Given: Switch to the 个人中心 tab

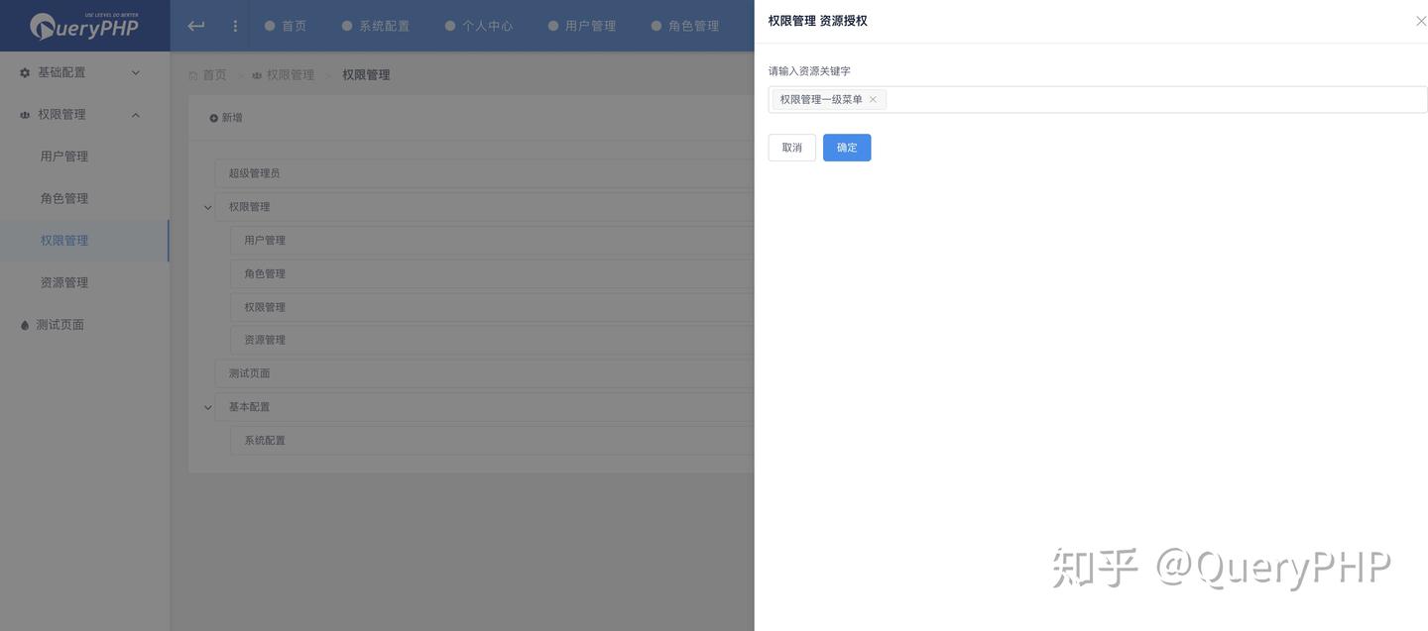Looking at the screenshot, I should pos(479,26).
